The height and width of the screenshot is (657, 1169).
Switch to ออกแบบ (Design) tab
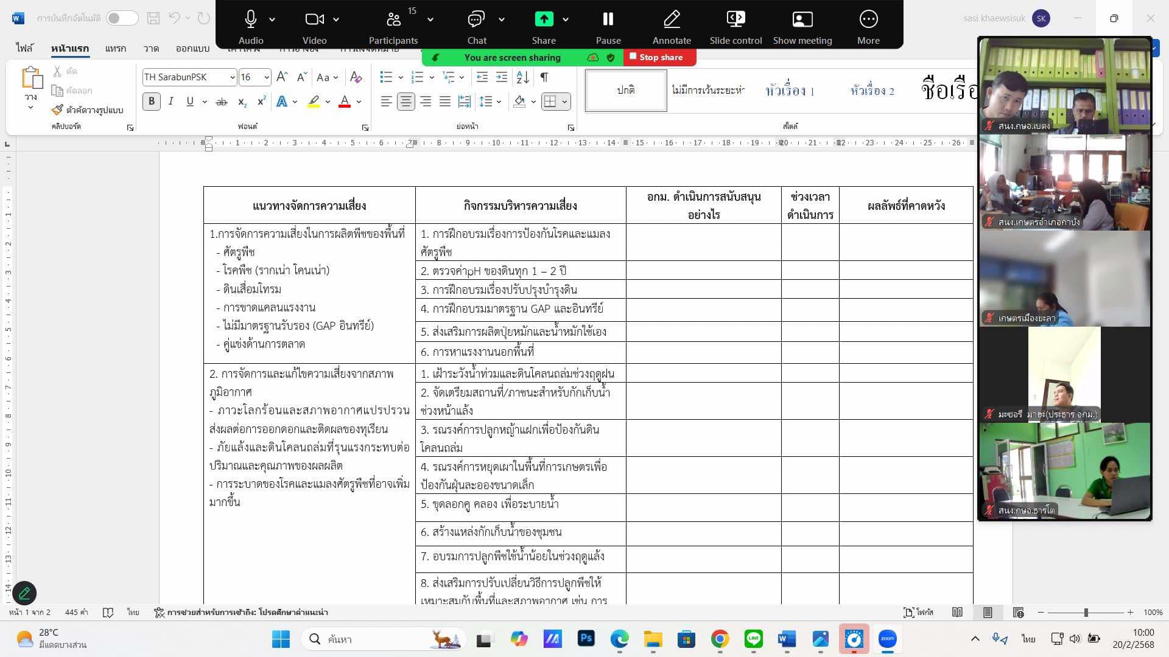click(192, 48)
